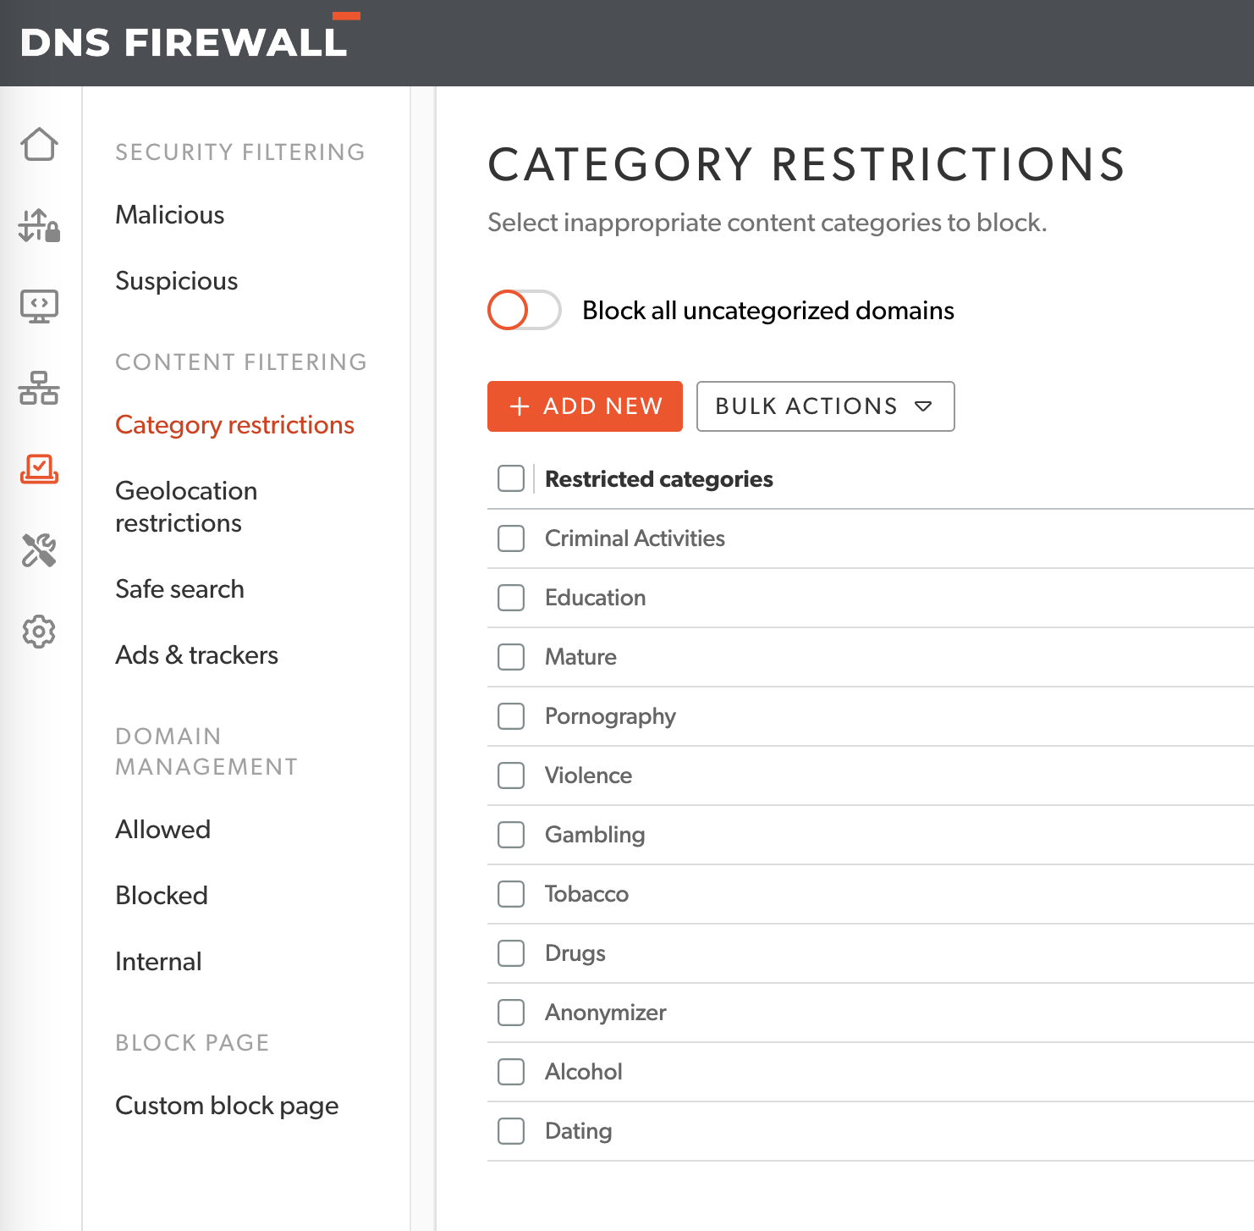Toggle the Criminal Activities checkbox
The height and width of the screenshot is (1231, 1254).
(x=511, y=538)
